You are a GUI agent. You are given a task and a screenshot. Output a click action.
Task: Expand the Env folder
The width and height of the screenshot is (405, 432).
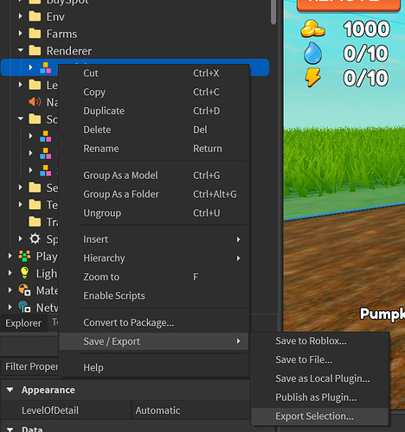(x=20, y=16)
